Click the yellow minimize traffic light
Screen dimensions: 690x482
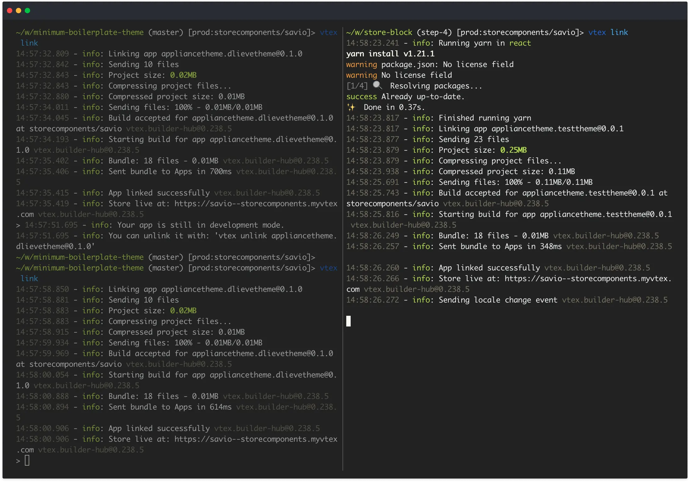coord(19,10)
